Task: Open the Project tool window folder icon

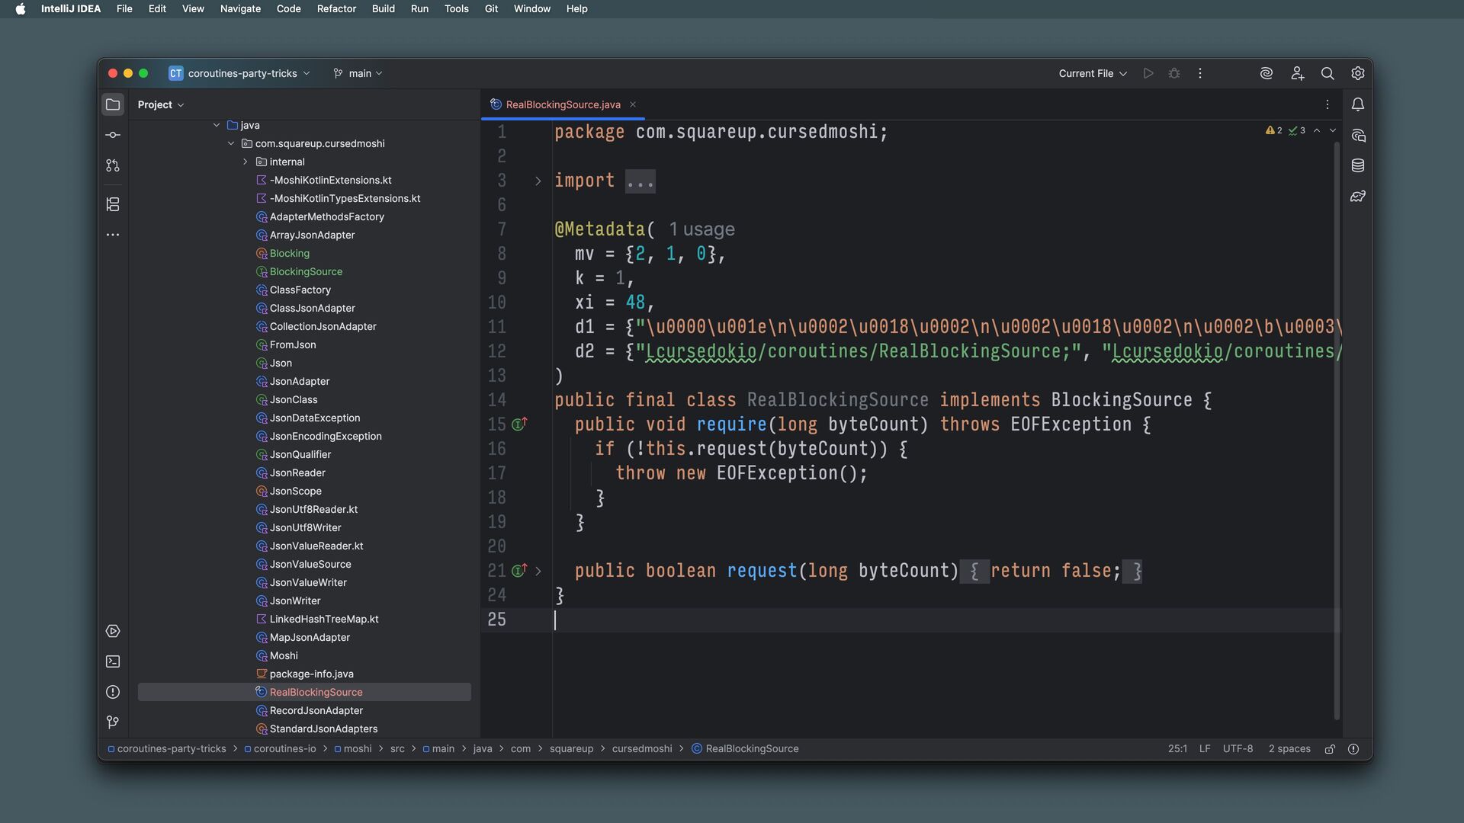Action: coord(113,104)
